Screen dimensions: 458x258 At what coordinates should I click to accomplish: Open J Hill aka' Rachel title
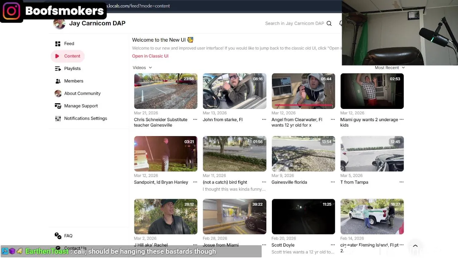point(151,245)
